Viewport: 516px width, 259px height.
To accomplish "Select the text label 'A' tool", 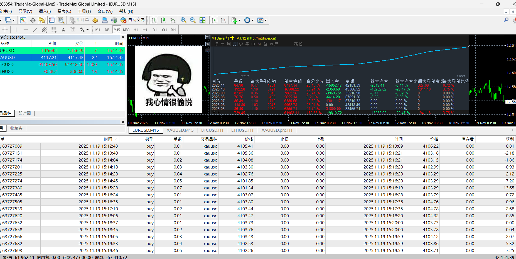I will [x=63, y=30].
